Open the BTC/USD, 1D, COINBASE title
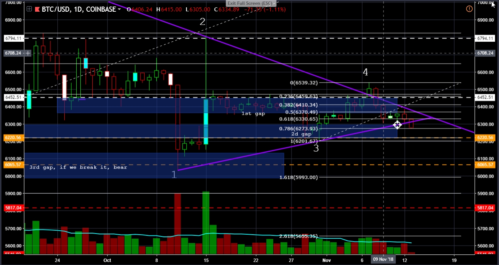The width and height of the screenshot is (499, 265). click(79, 9)
